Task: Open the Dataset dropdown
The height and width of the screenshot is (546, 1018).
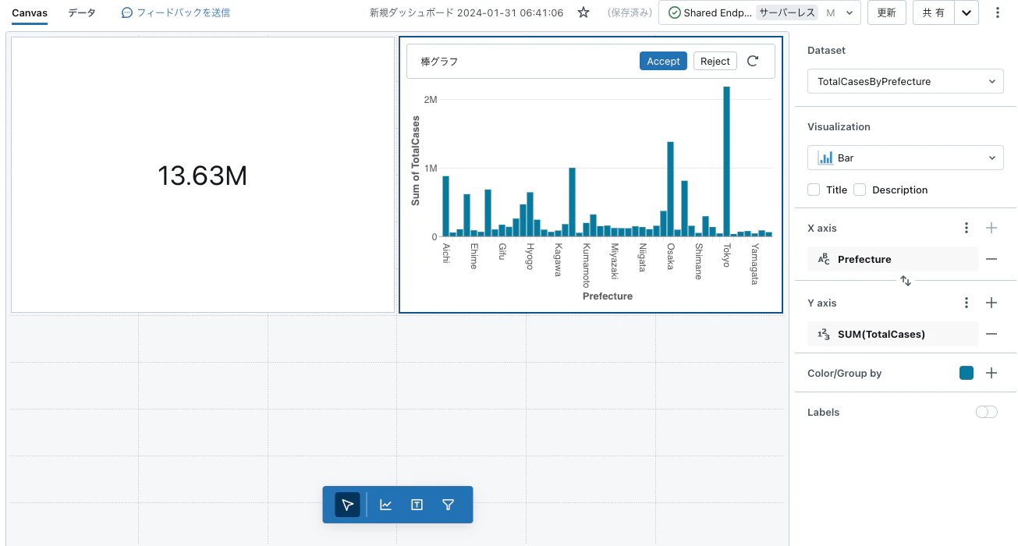Action: pyautogui.click(x=906, y=81)
